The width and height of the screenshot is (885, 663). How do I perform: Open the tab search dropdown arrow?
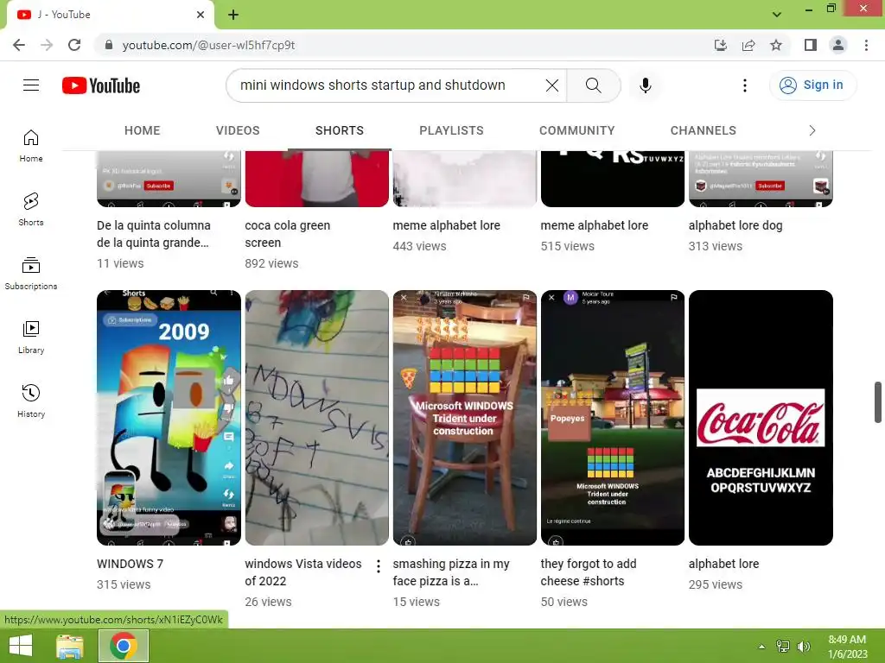(777, 15)
